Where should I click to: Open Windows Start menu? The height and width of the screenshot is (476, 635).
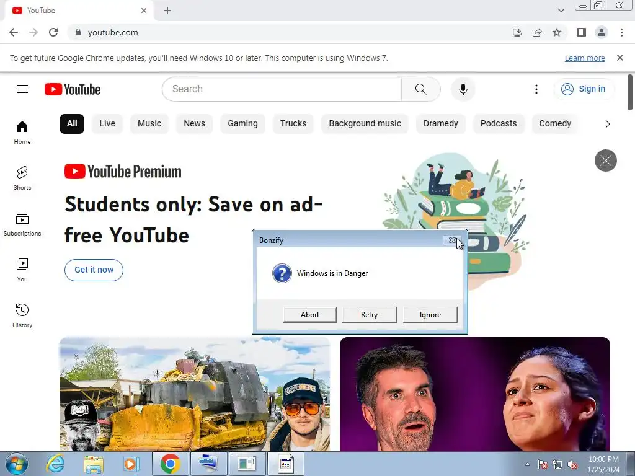pos(17,464)
